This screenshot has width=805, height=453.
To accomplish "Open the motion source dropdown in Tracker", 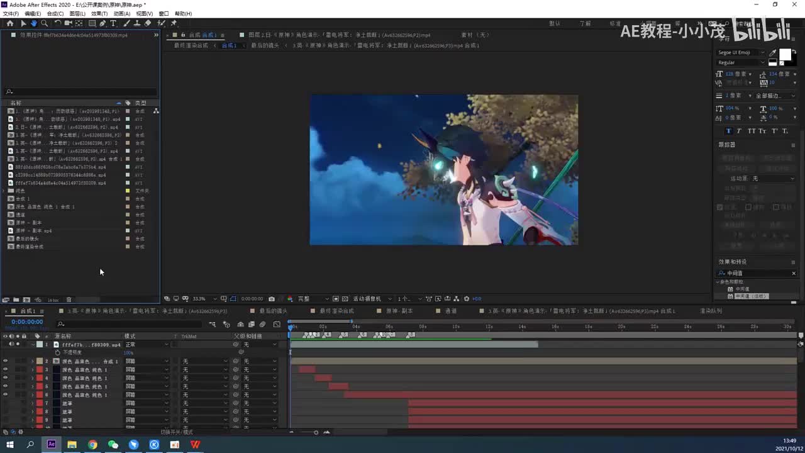I will tap(774, 179).
